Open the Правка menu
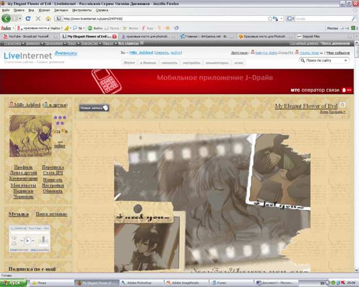This screenshot has height=287, width=359. 19,10
